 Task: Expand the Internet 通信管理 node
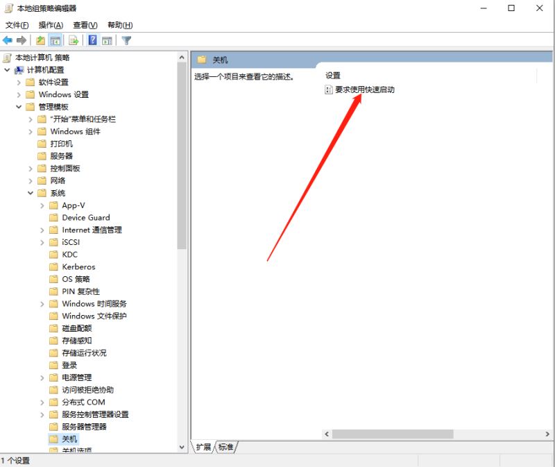[42, 230]
